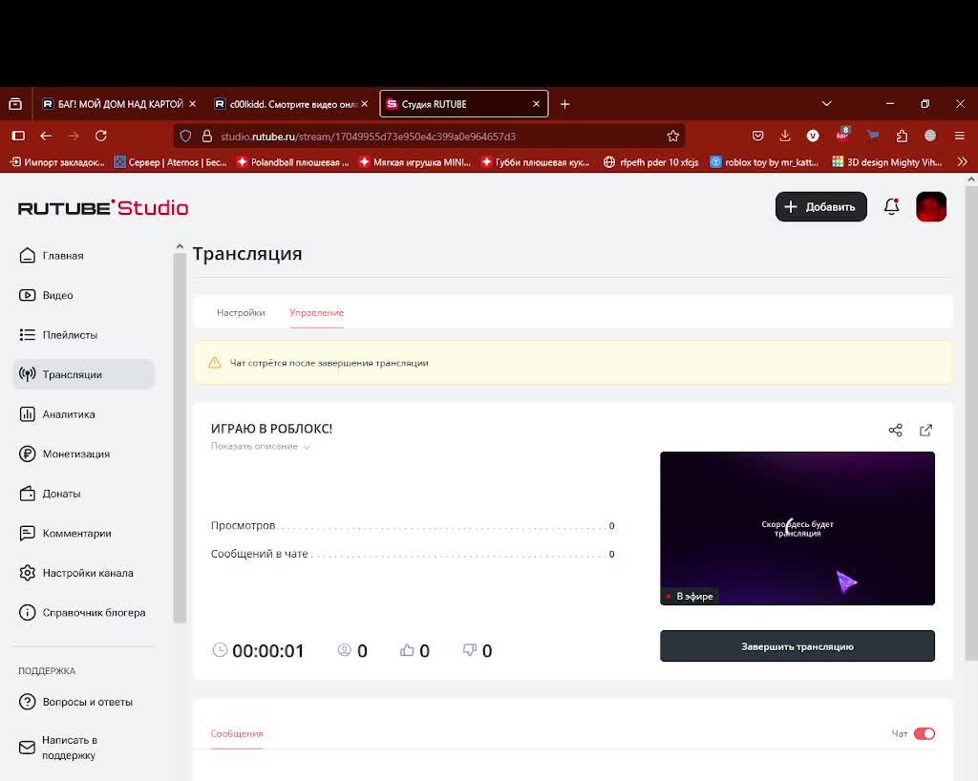This screenshot has height=781, width=978.
Task: Switch to the Настройки tab
Action: pos(241,312)
